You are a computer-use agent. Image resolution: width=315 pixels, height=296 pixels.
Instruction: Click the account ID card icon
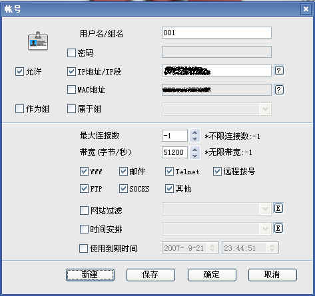point(38,41)
